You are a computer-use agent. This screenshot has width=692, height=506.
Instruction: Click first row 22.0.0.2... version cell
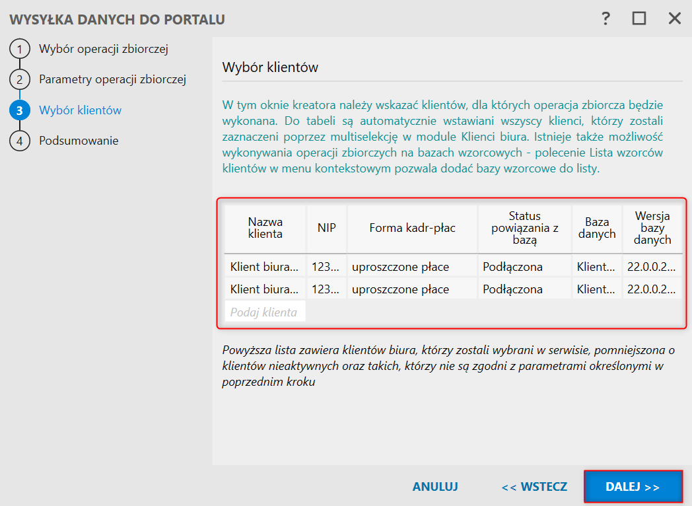click(652, 267)
